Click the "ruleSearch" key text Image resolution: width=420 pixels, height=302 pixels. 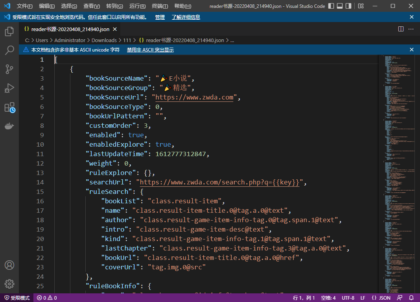[x=109, y=192]
